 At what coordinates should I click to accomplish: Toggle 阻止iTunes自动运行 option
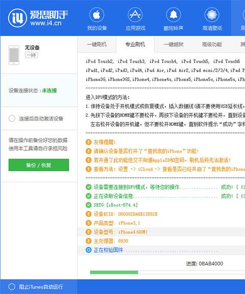click(x=12, y=287)
